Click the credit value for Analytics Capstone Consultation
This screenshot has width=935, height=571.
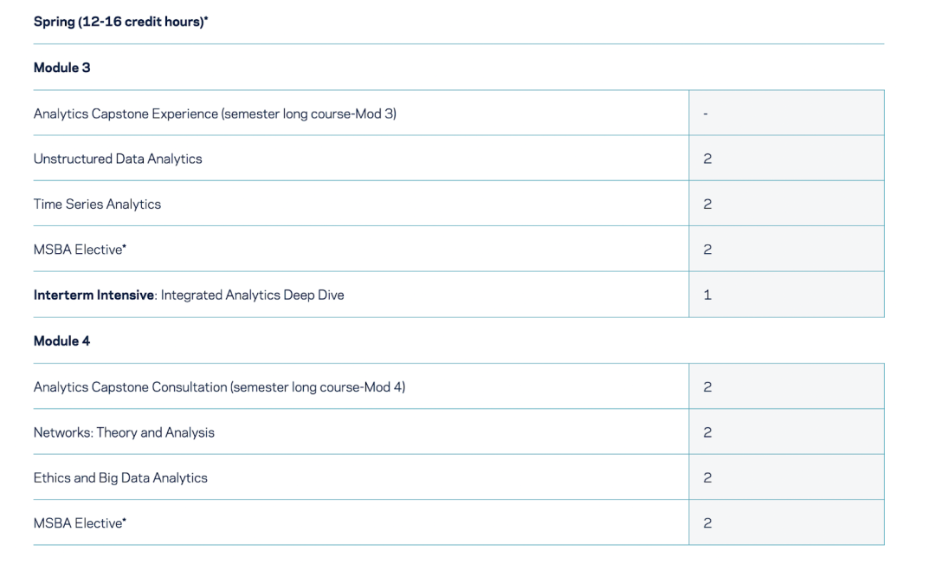coord(707,387)
